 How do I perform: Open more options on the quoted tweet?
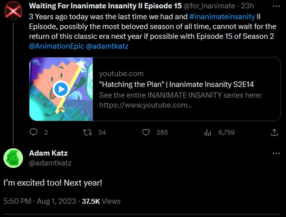coord(276,6)
